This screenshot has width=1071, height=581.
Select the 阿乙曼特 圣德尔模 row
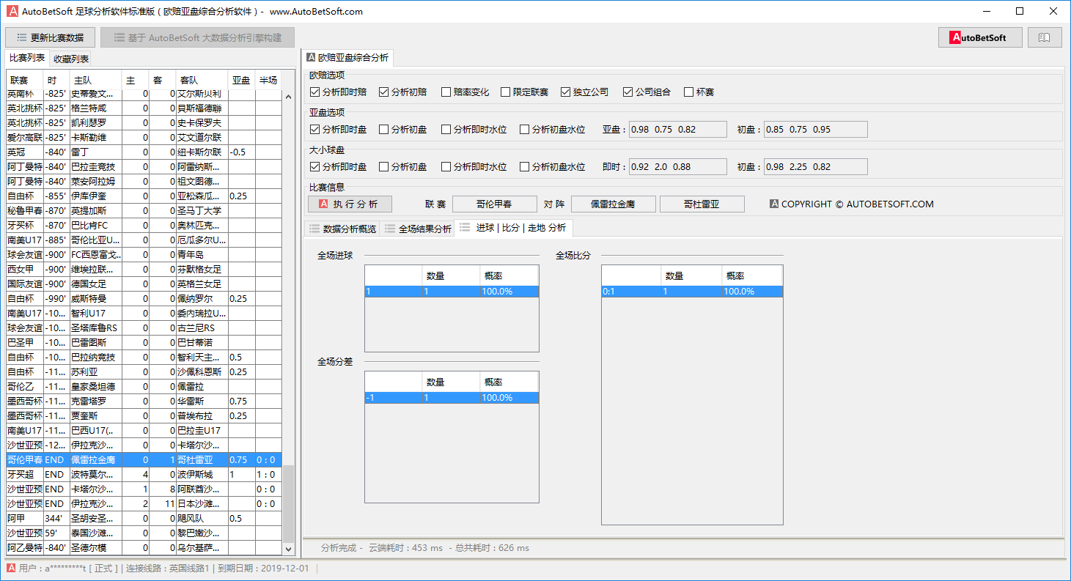144,547
